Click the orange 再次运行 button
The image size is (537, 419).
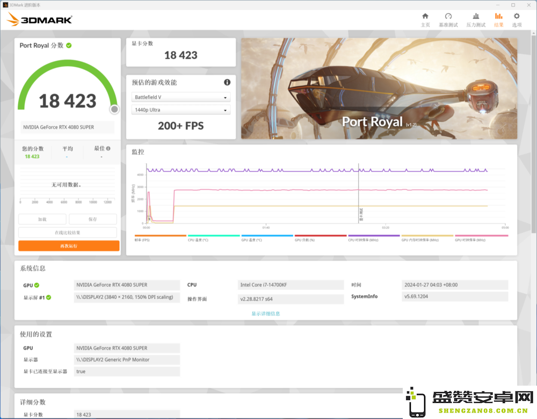tap(69, 246)
